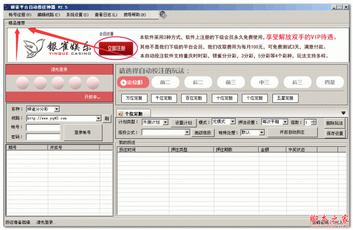The height and width of the screenshot is (230, 353).
Task: Choose 个位定胆 option
Action: [x=255, y=98]
